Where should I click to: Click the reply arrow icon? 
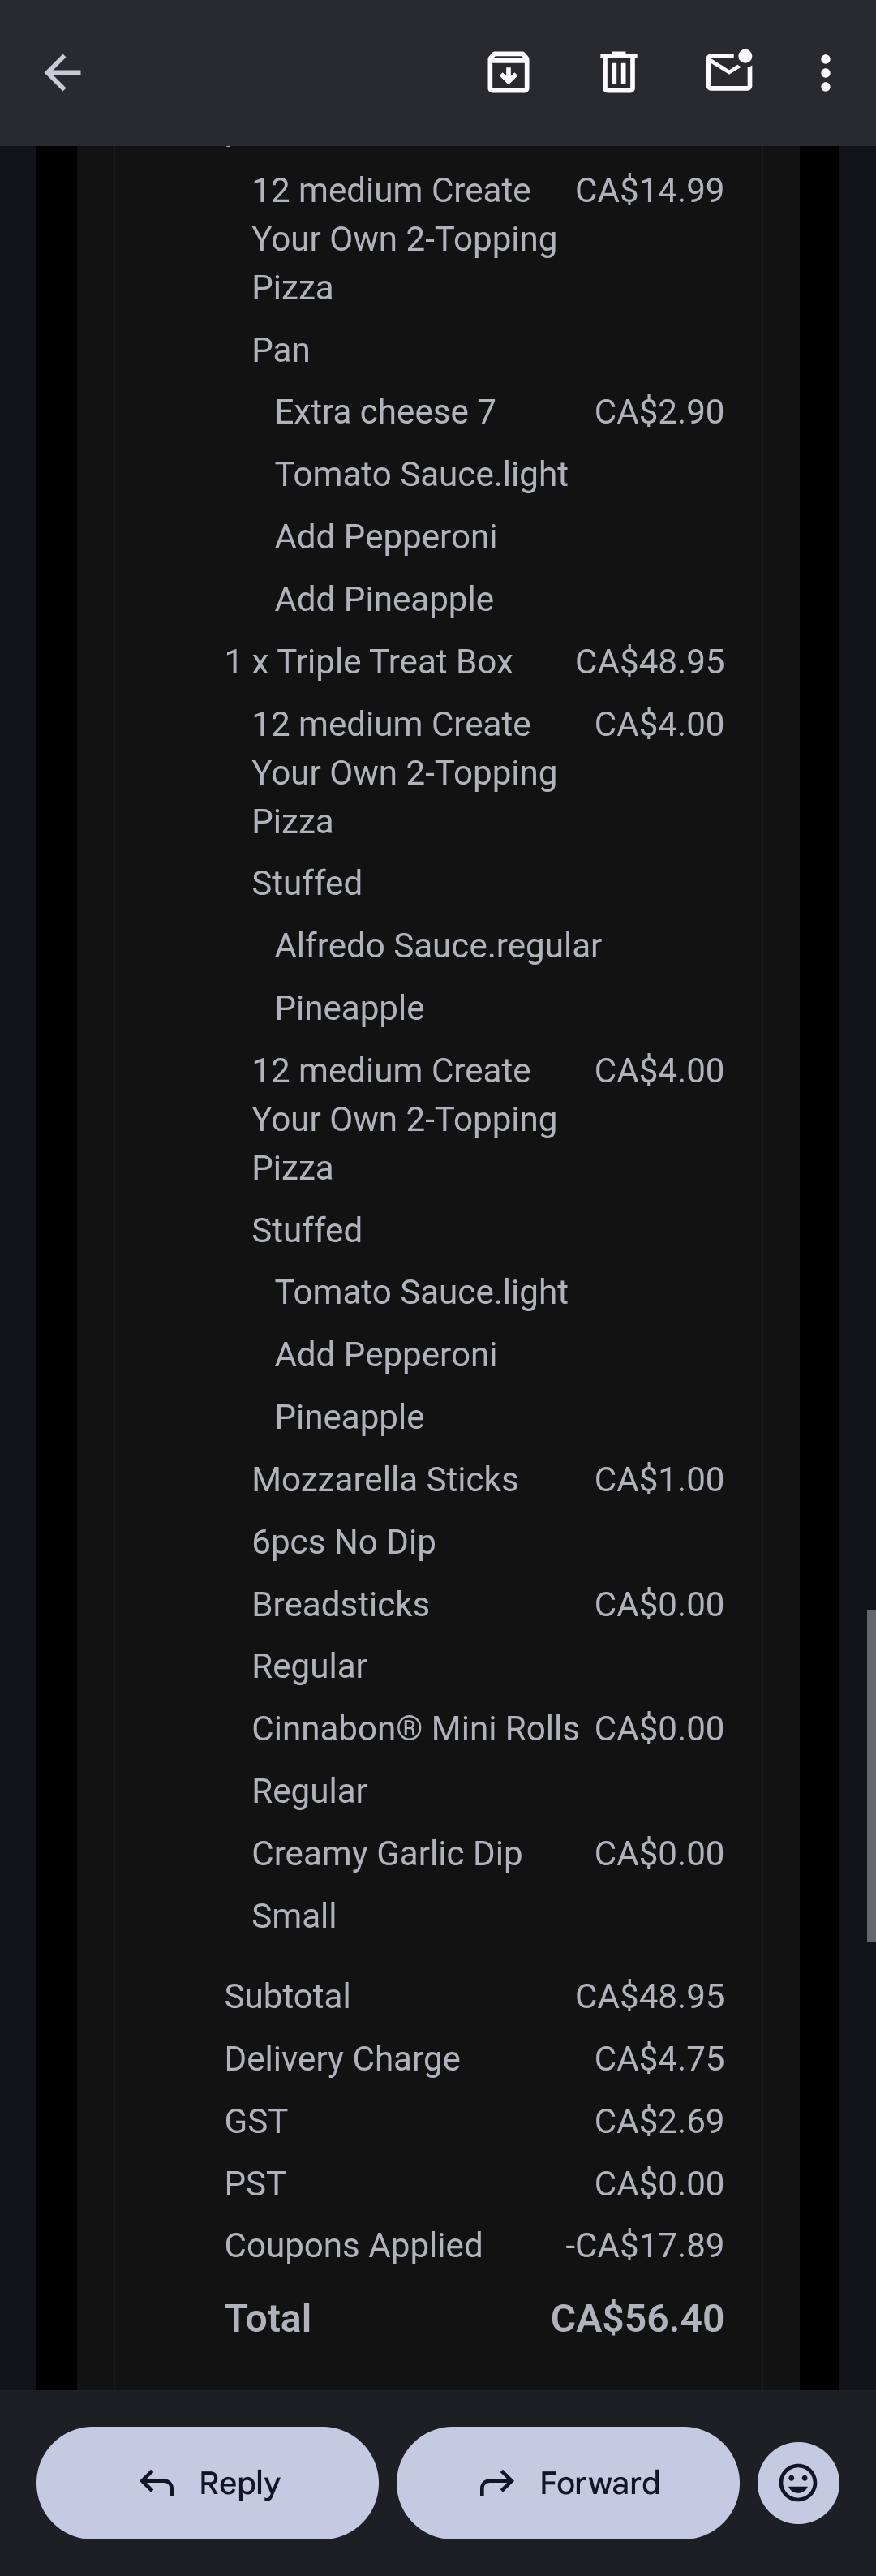pyautogui.click(x=157, y=2482)
